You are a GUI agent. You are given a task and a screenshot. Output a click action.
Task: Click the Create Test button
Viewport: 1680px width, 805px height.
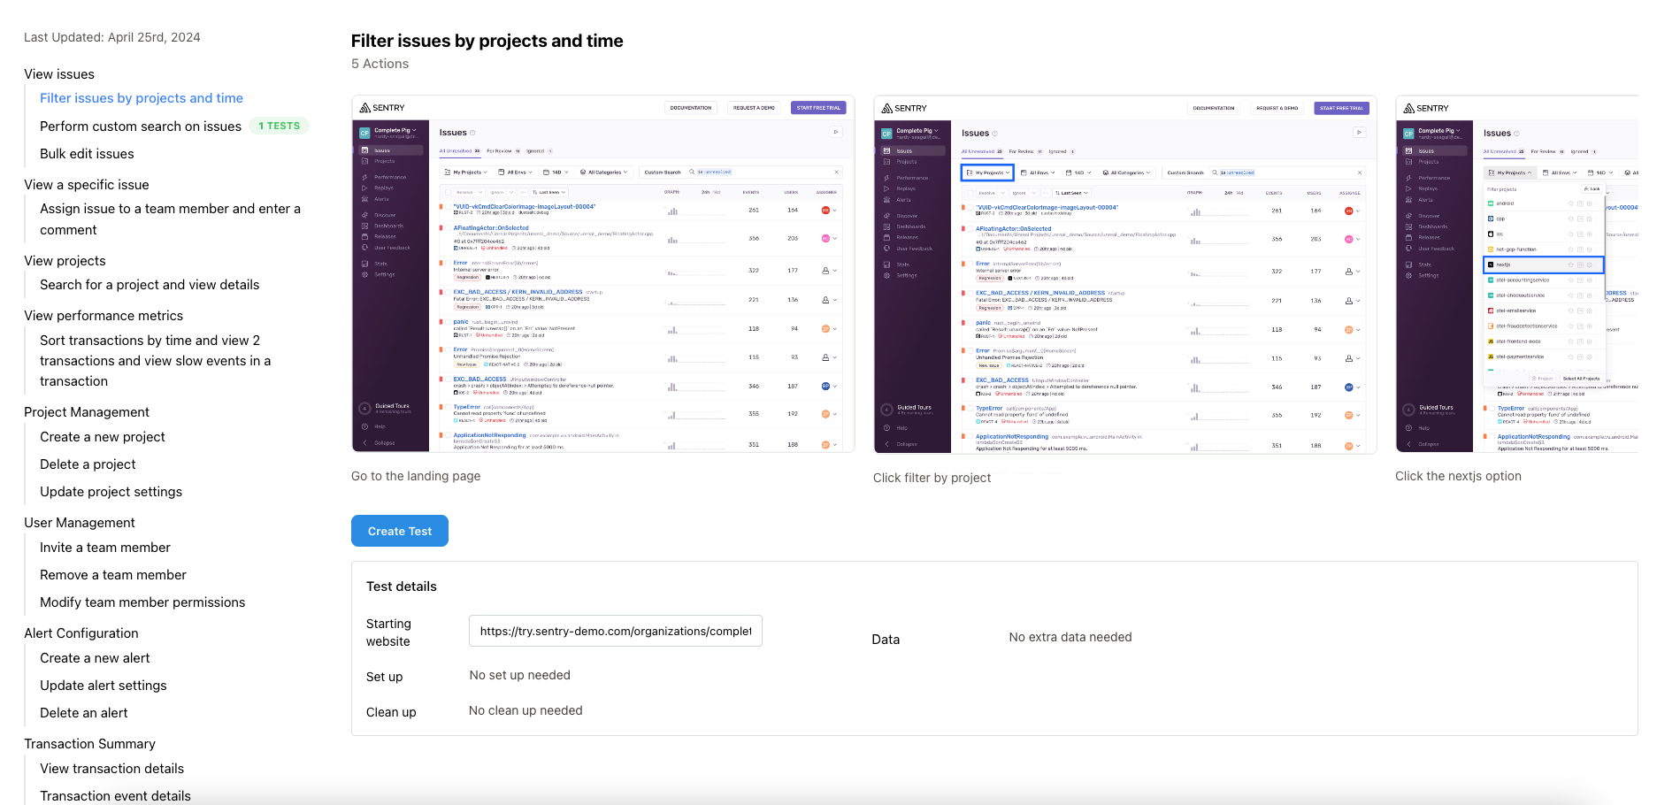click(x=400, y=531)
